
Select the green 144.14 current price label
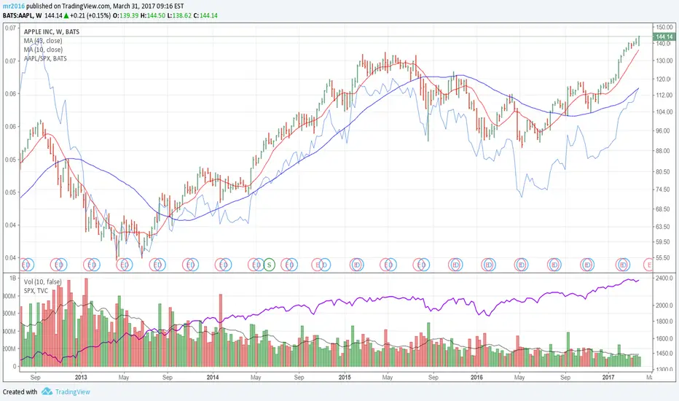pyautogui.click(x=664, y=37)
